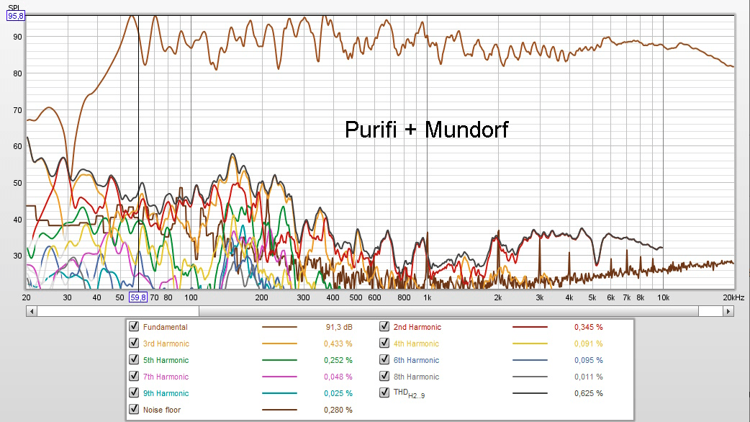Click the 20kHz frequency axis label
The width and height of the screenshot is (750, 422).
coord(733,297)
